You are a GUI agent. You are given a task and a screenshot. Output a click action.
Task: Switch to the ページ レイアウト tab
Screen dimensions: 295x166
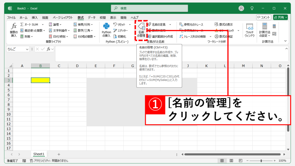tap(63, 18)
